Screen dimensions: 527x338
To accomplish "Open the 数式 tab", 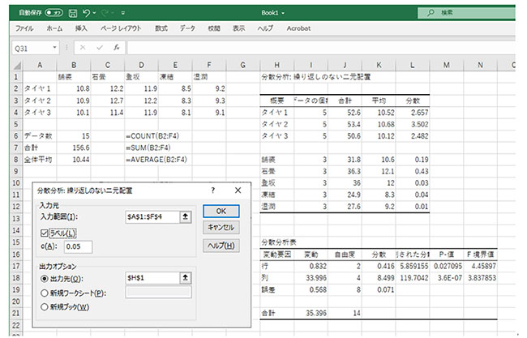I will click(161, 28).
